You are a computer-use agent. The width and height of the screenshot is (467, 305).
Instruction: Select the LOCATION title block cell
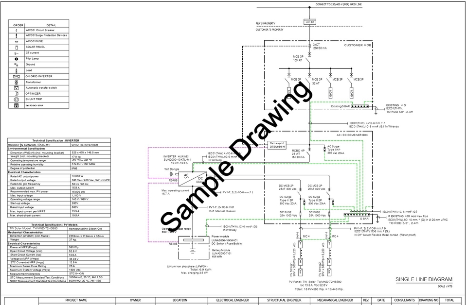coord(181,300)
